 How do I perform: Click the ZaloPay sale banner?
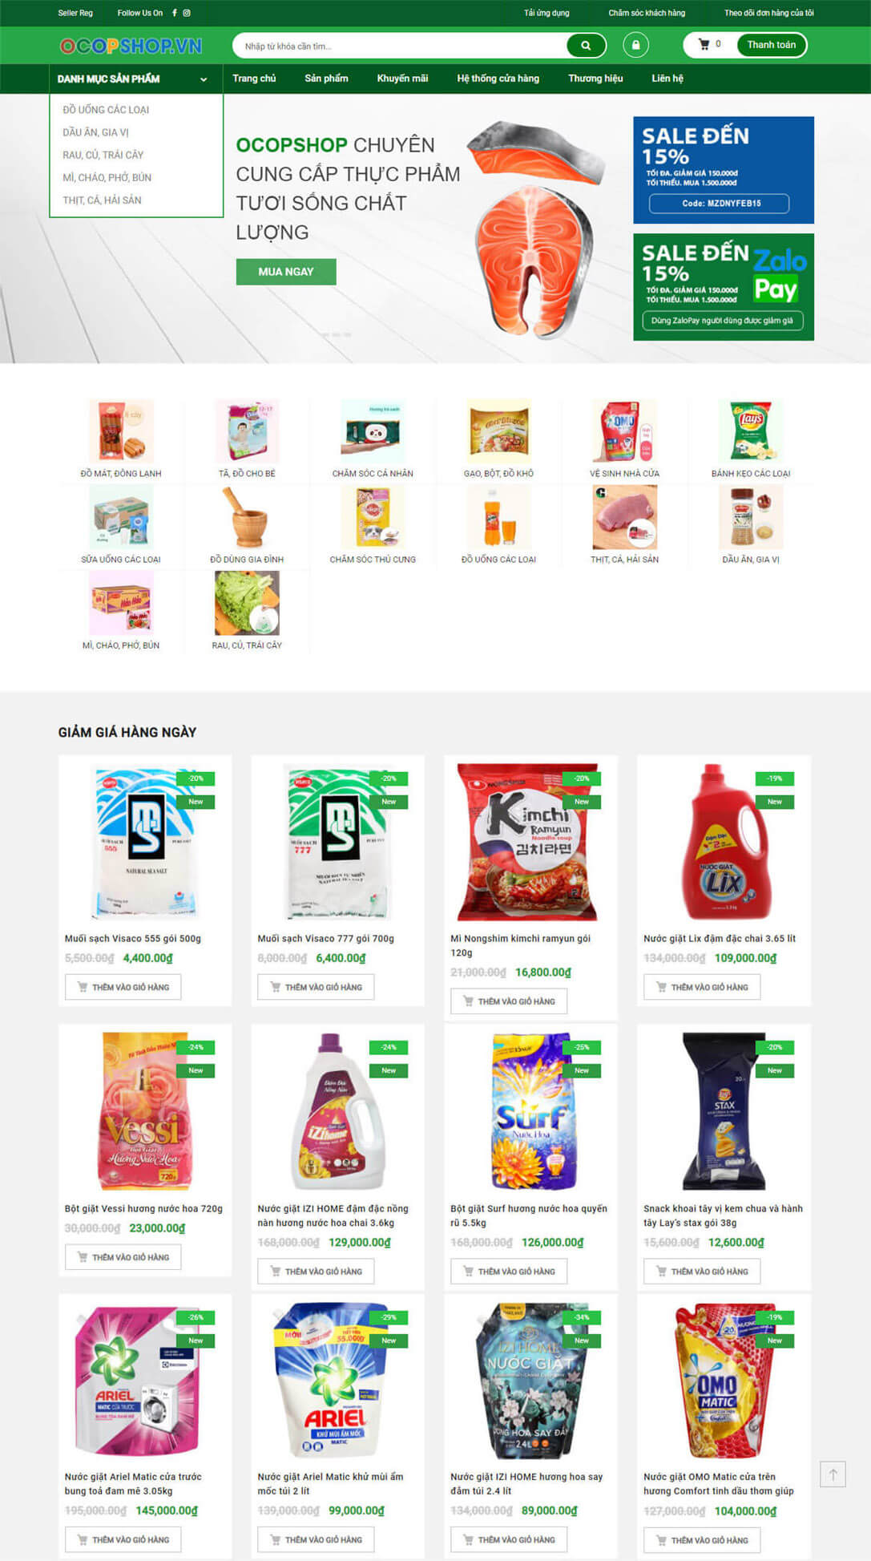tap(724, 287)
